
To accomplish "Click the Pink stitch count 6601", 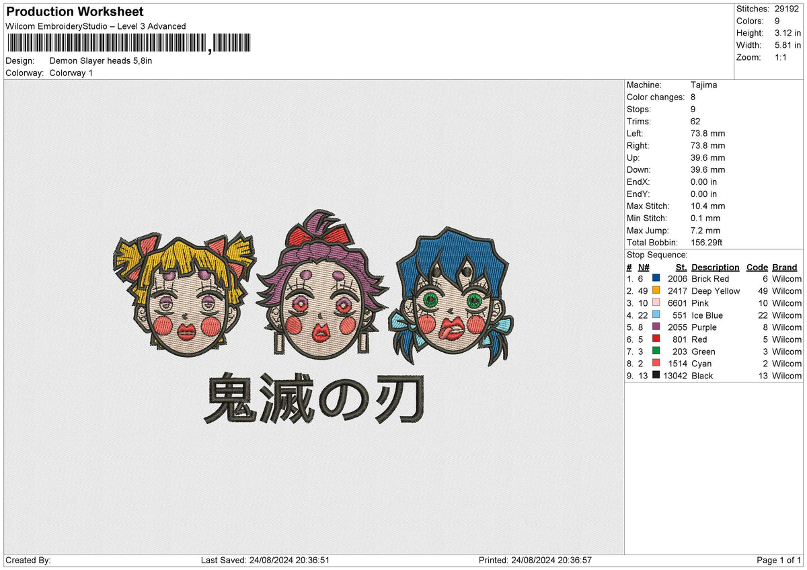I will [x=677, y=303].
